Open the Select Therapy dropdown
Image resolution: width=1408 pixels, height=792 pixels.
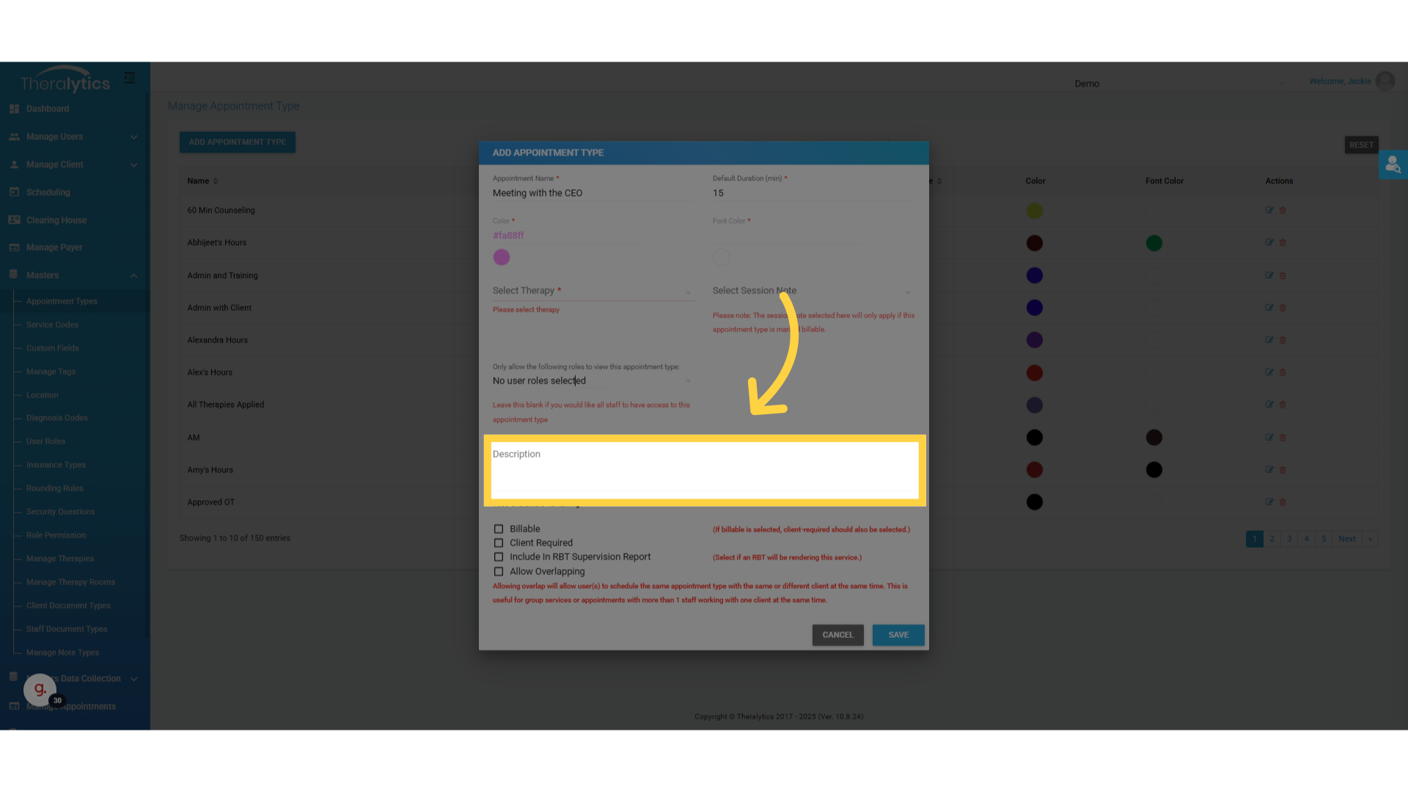click(x=592, y=291)
